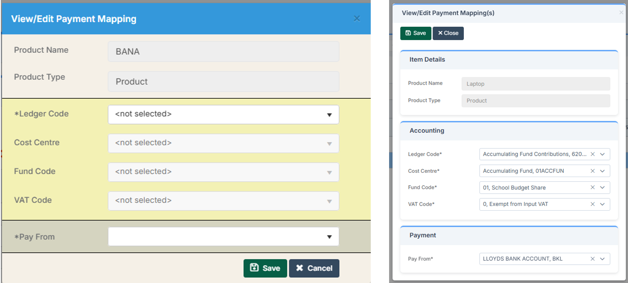This screenshot has height=283, width=628.
Task: Close the Payment Mapping(s) dialog via X
Action: (x=621, y=12)
